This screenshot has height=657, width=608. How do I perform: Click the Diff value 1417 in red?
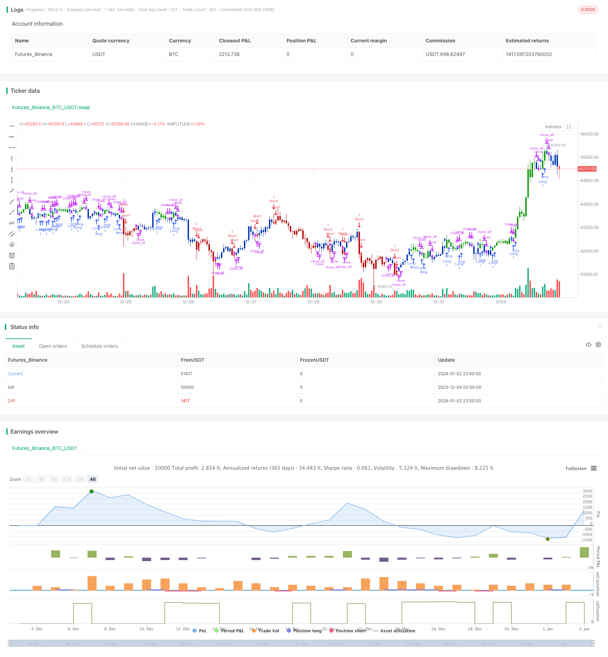click(x=185, y=401)
